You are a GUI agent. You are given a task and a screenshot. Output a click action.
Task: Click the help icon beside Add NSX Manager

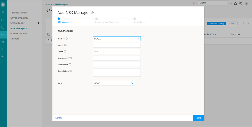pyautogui.click(x=92, y=13)
